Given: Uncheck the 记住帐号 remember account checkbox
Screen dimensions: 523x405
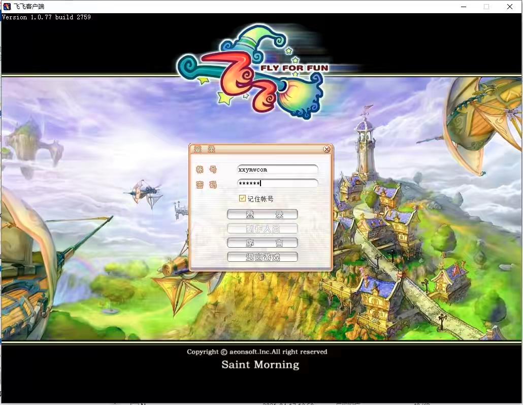Looking at the screenshot, I should pos(242,198).
